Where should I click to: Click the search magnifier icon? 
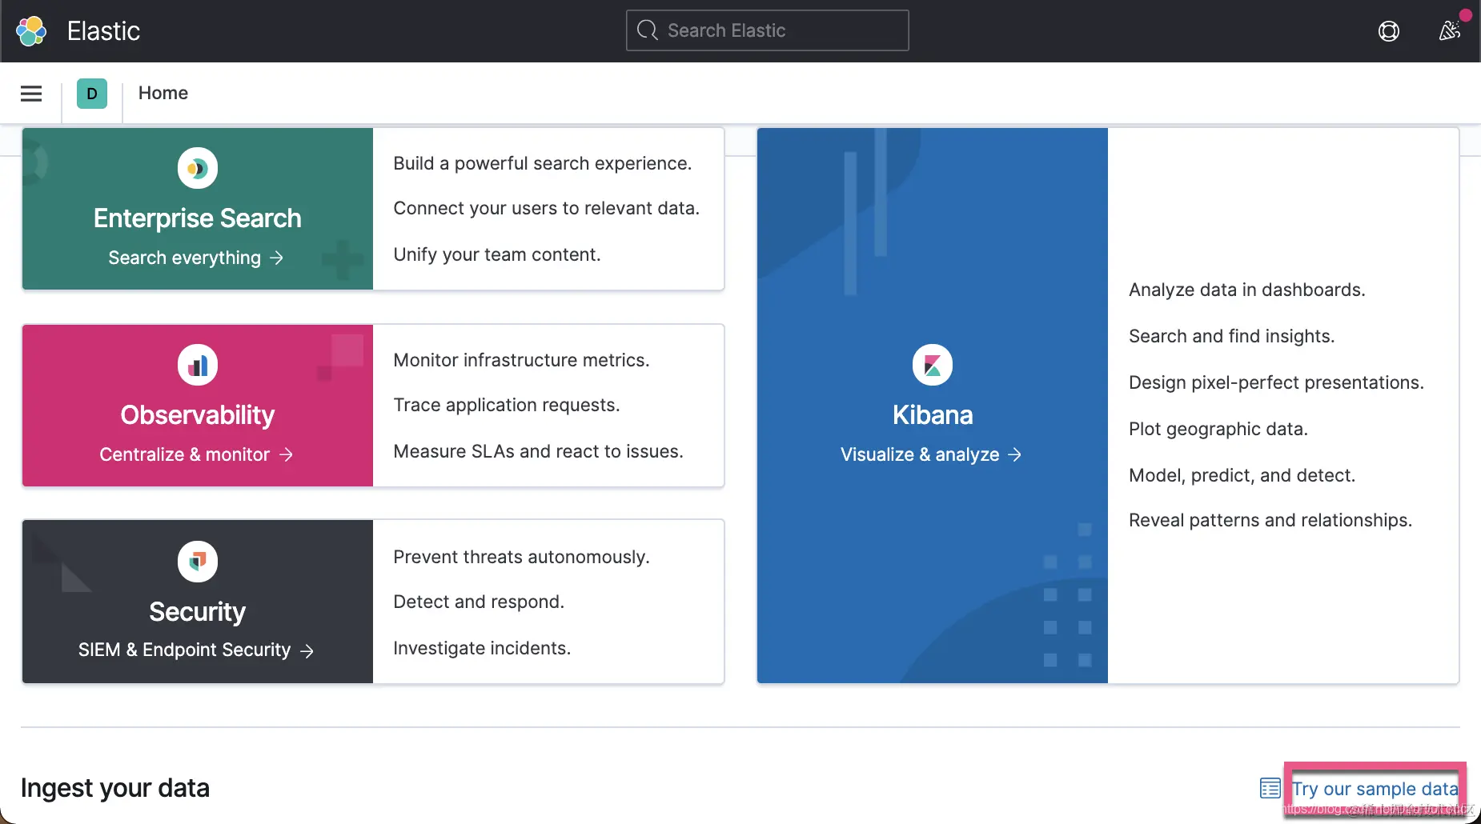[x=647, y=30]
